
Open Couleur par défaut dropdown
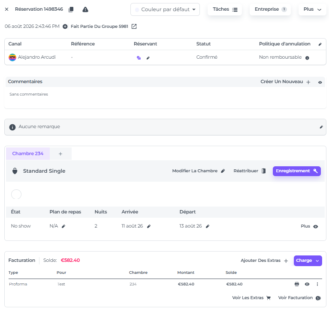point(165,9)
